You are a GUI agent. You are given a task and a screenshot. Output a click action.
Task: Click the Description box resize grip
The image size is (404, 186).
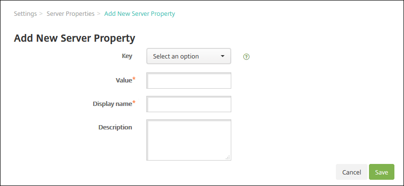click(x=228, y=157)
